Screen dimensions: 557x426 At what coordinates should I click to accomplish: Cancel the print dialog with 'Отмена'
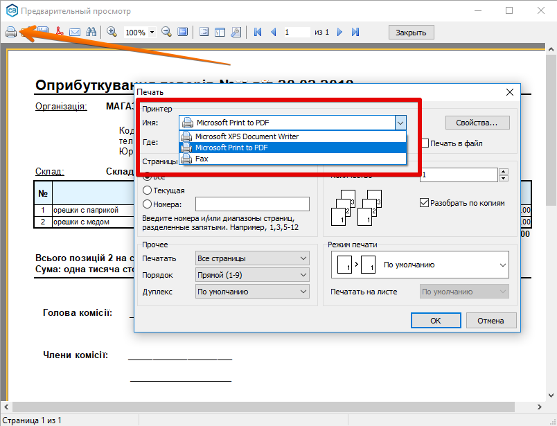point(491,321)
